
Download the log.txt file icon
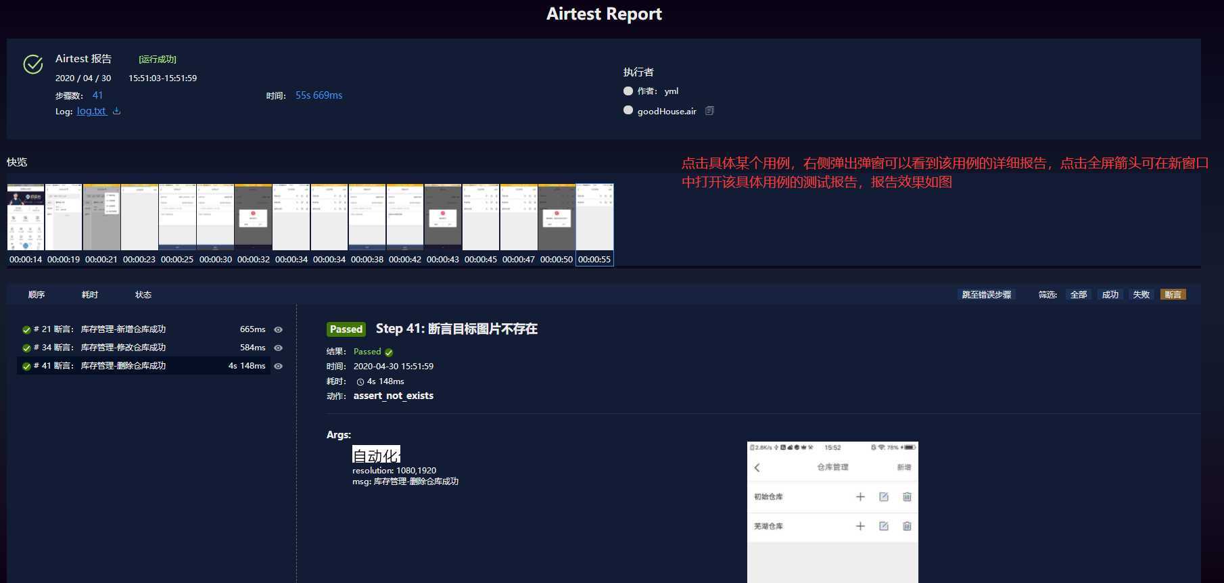[x=116, y=111]
